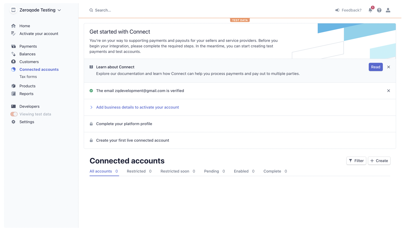The height and width of the screenshot is (228, 408).
Task: Toggle the Viewing test data switch
Action: point(14,114)
